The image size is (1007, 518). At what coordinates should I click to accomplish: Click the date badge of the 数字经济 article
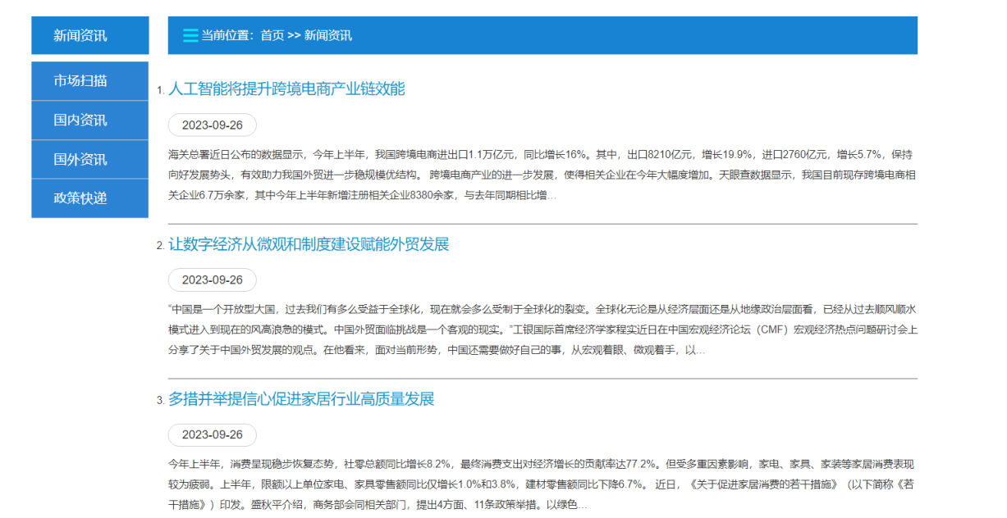(212, 279)
